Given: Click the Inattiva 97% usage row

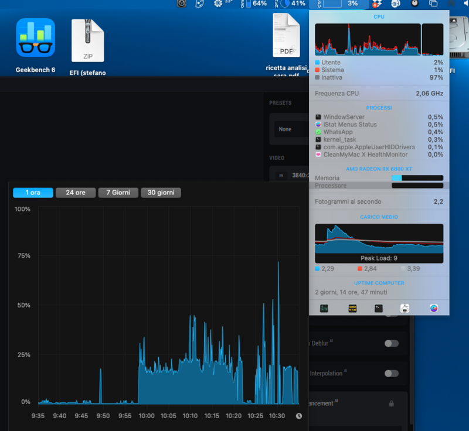Looking at the screenshot, I should click(379, 77).
